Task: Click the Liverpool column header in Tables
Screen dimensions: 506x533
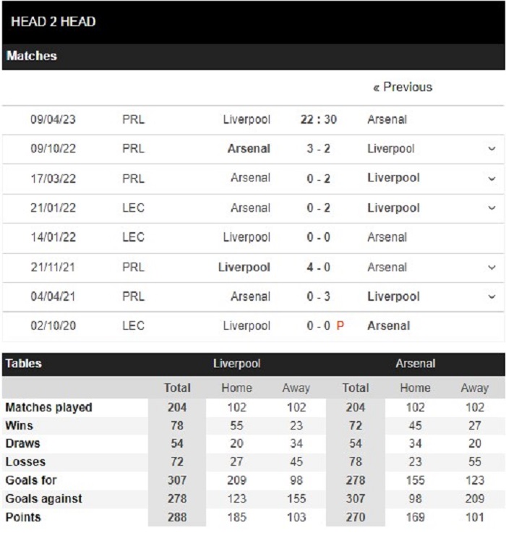Action: (237, 364)
